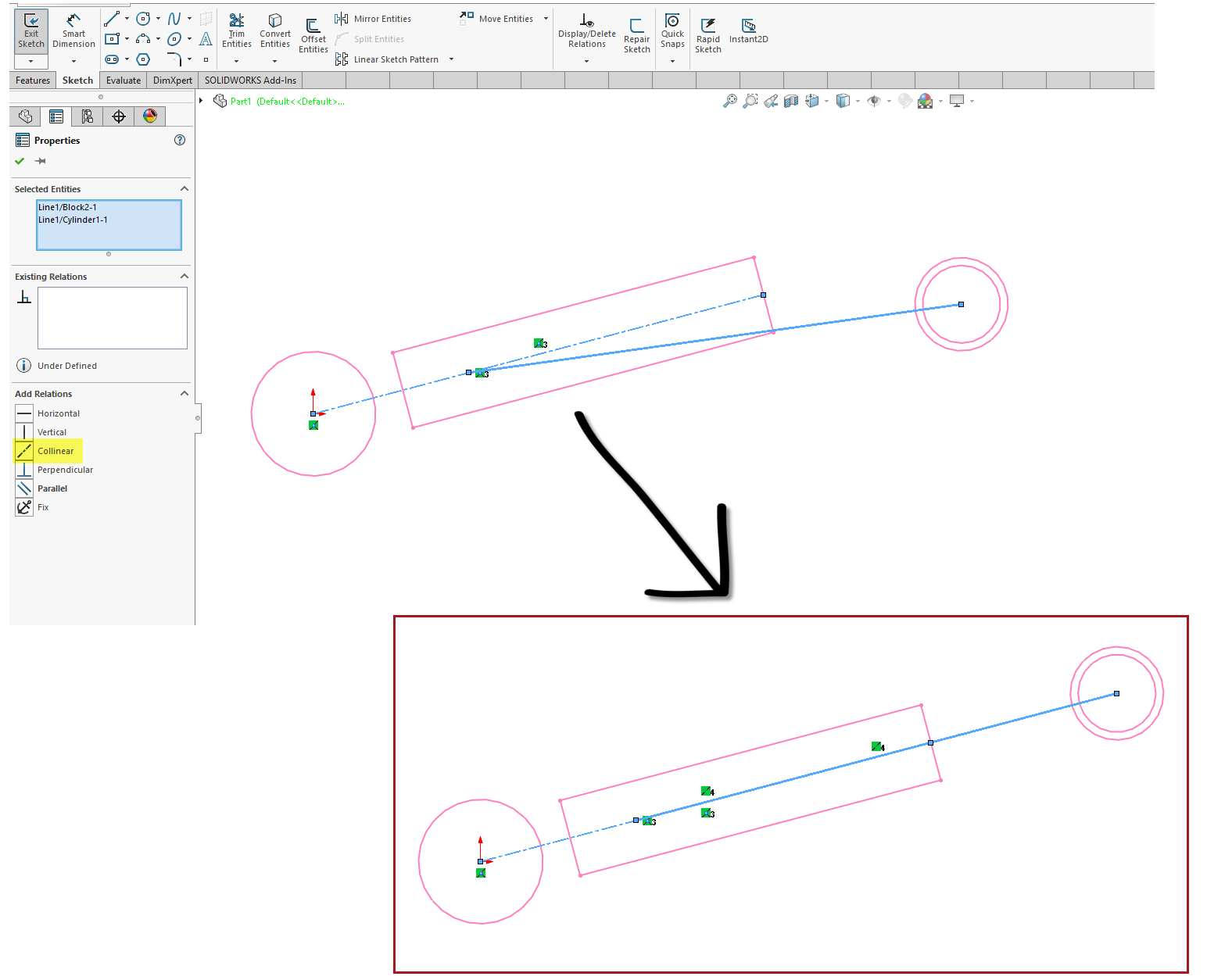The width and height of the screenshot is (1207, 980).
Task: Open the Rectangle tool dropdown
Action: [x=127, y=38]
